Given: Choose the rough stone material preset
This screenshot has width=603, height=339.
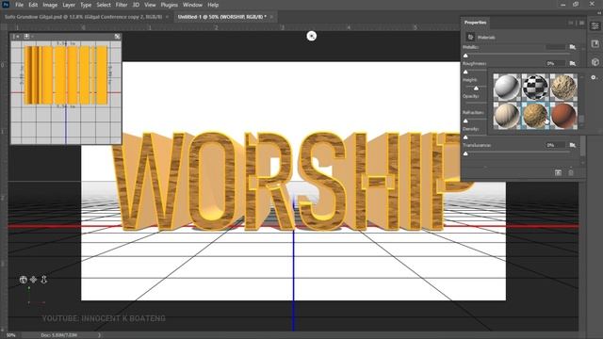Looking at the screenshot, I should [563, 87].
